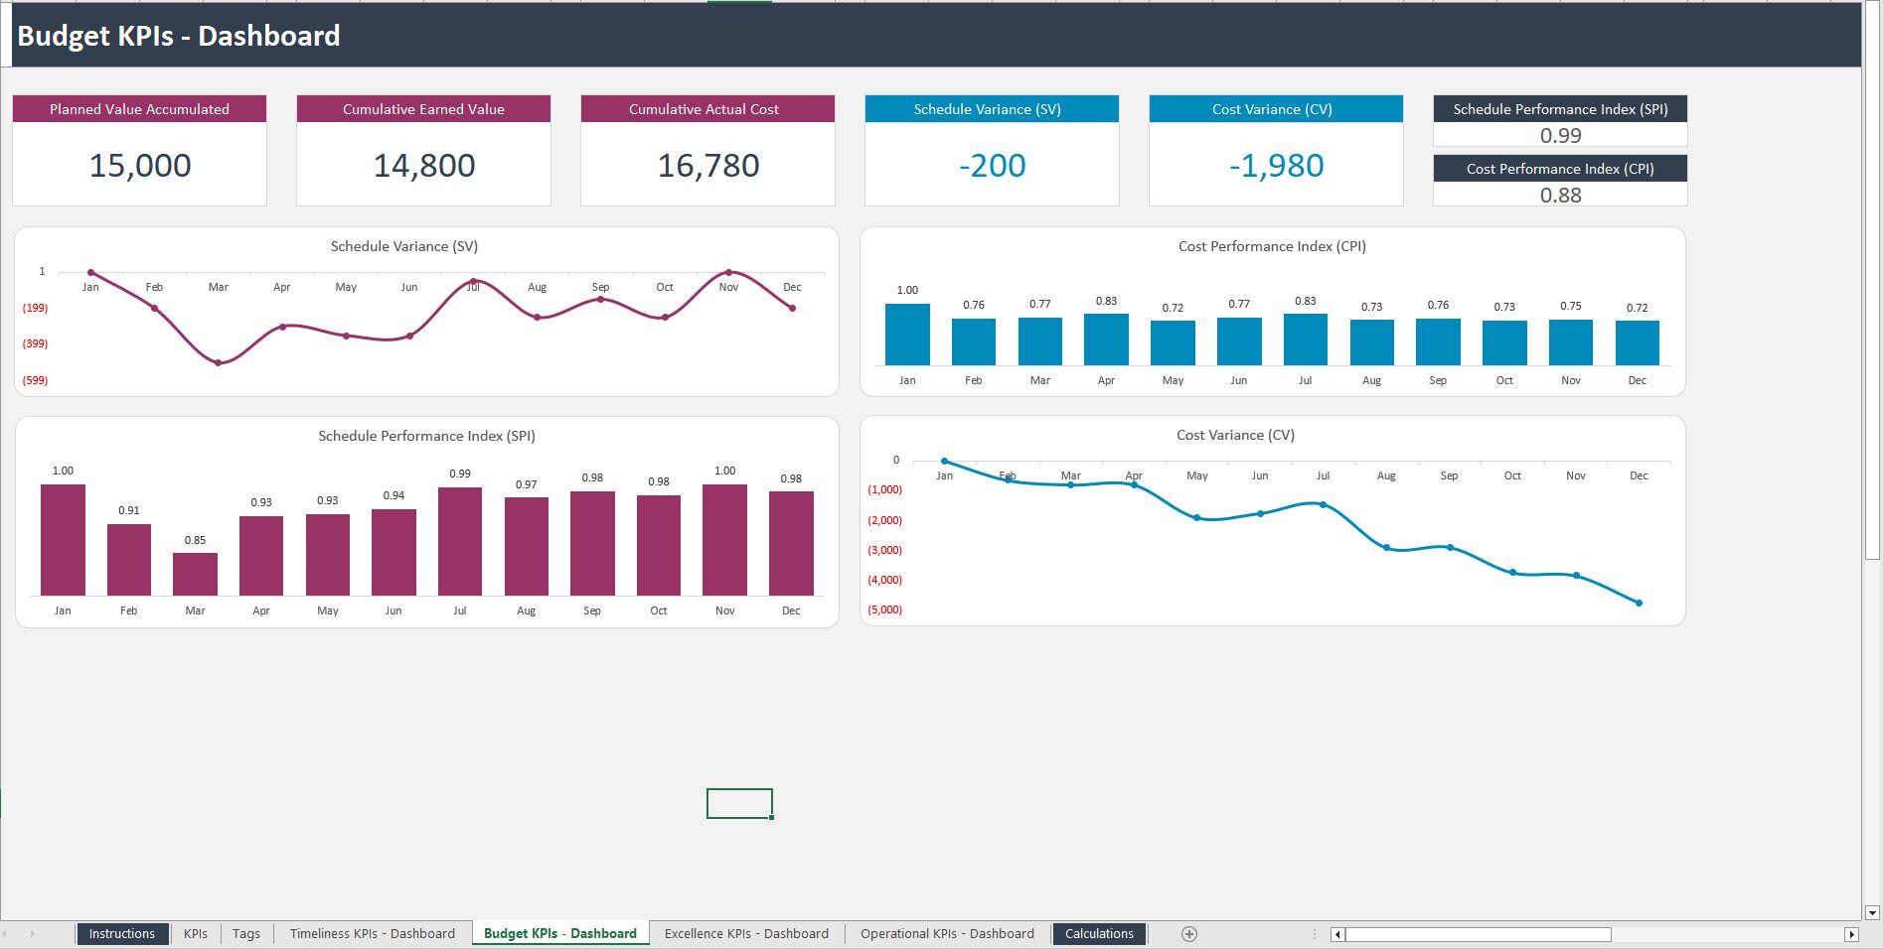Click the Jul bar in SPI chart

click(x=459, y=541)
